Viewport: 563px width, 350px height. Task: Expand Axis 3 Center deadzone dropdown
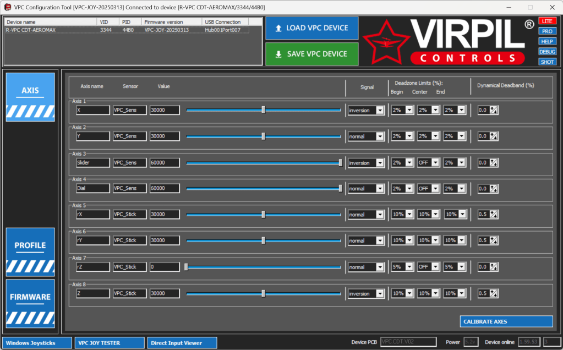(435, 163)
